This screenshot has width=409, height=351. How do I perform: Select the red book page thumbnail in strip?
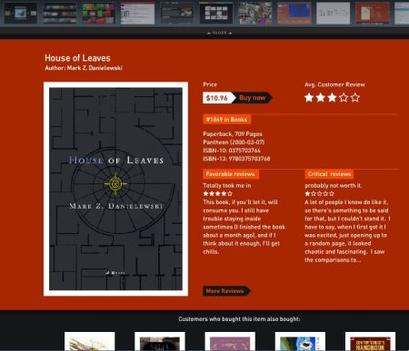(373, 13)
